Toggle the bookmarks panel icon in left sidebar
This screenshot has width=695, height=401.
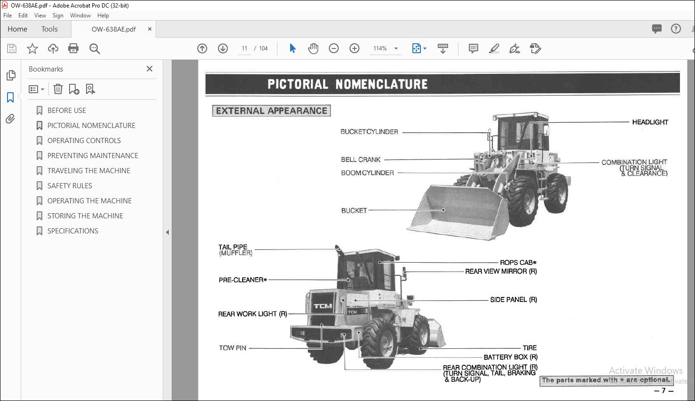coord(10,97)
